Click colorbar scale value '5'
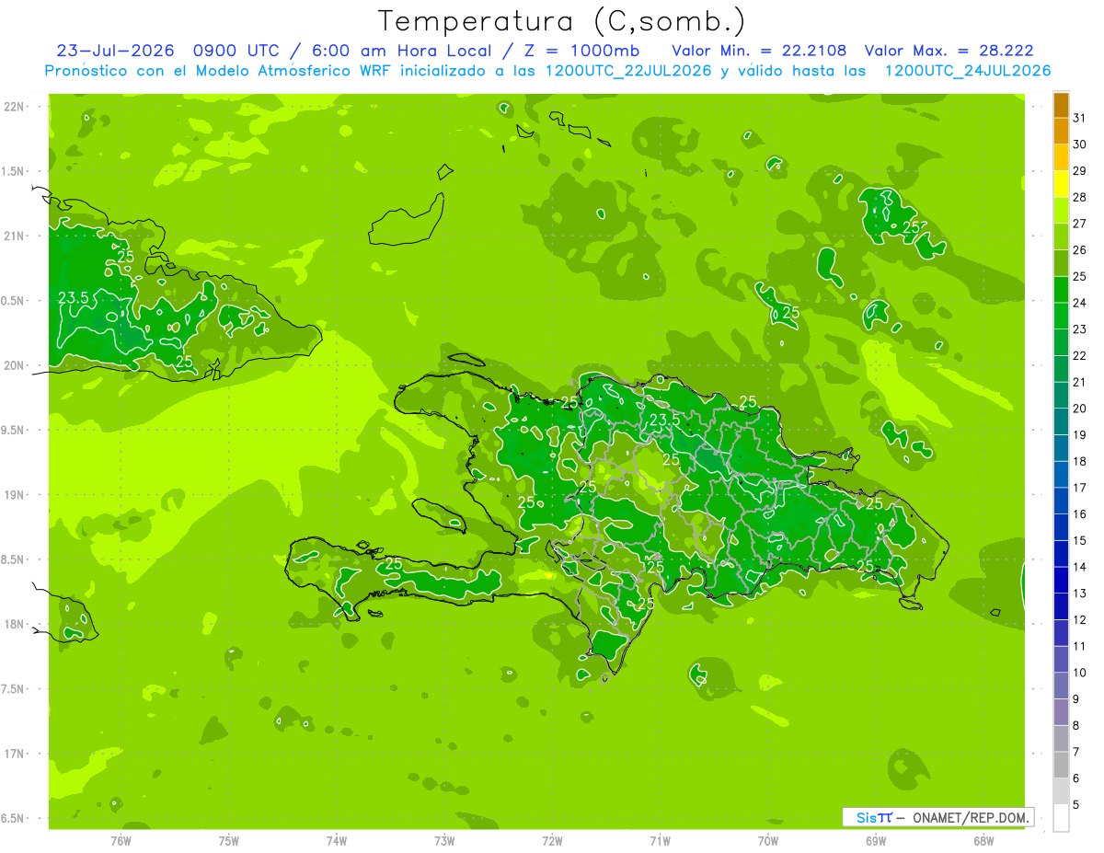The width and height of the screenshot is (1104, 853). 1076,805
